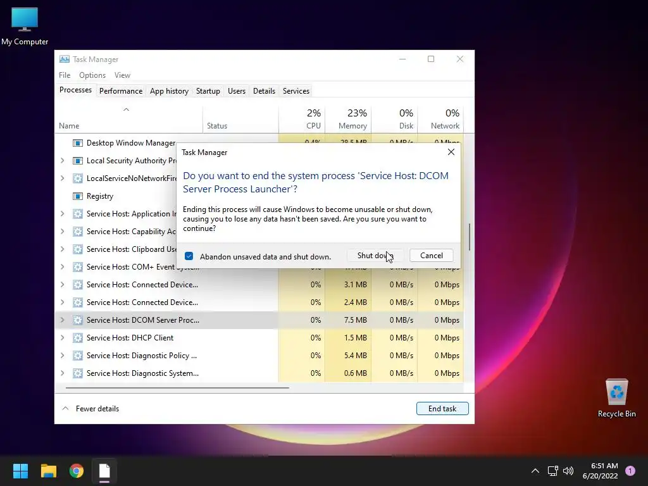Sort by the Status column header

[x=240, y=119]
